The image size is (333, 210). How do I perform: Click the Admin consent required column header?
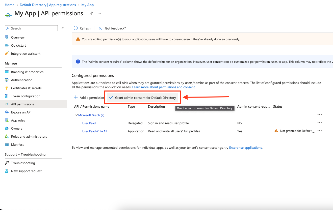point(254,106)
